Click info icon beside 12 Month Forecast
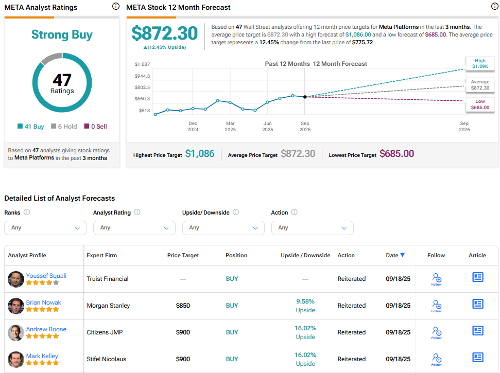Screen dimensions: 500x373 (x=494, y=7)
